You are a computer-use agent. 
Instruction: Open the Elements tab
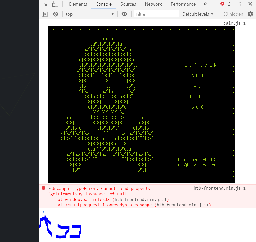tap(78, 4)
